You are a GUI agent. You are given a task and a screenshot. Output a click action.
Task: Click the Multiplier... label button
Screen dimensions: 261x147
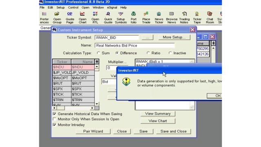(117, 62)
